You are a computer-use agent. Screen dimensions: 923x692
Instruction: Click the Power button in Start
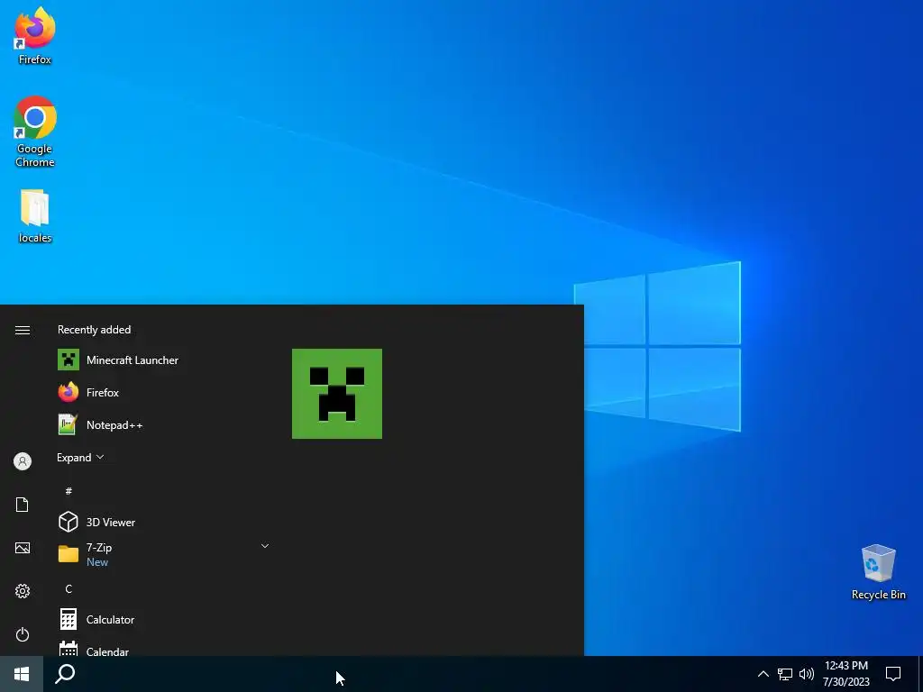click(23, 634)
